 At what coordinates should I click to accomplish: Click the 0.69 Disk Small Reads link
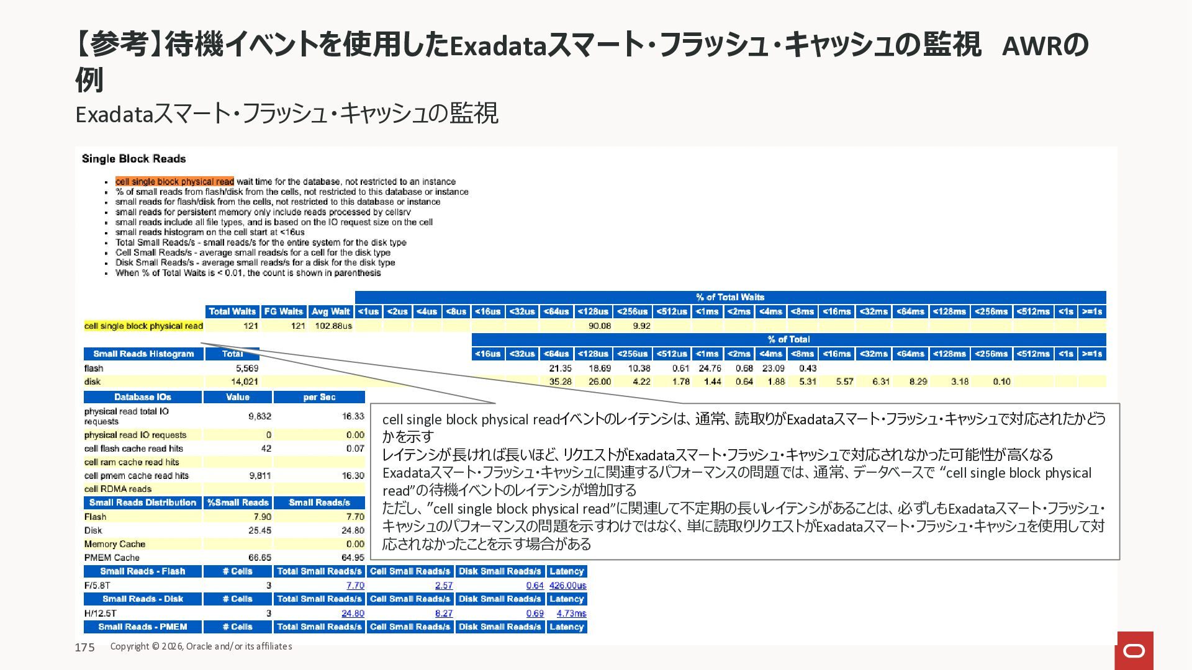535,613
